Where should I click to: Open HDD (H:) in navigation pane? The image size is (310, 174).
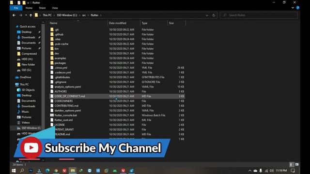(27, 59)
